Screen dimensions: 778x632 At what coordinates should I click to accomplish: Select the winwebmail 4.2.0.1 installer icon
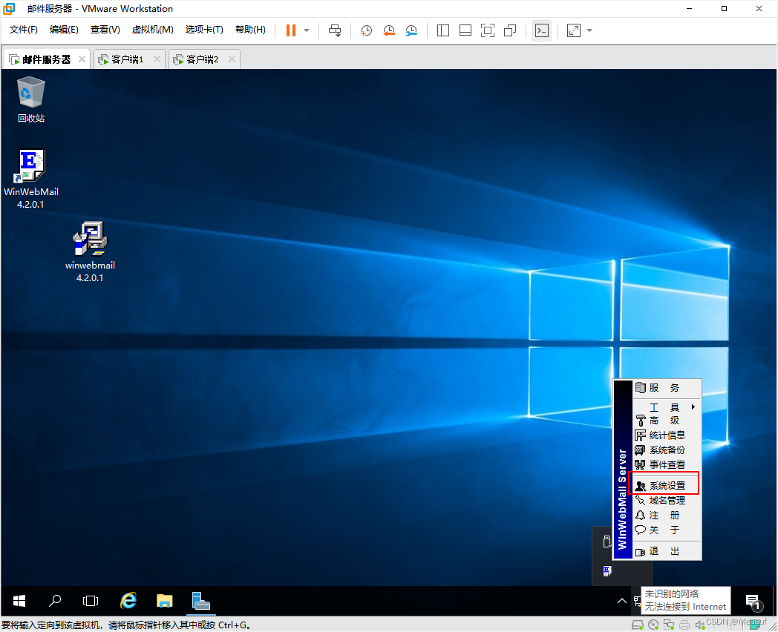pos(90,251)
